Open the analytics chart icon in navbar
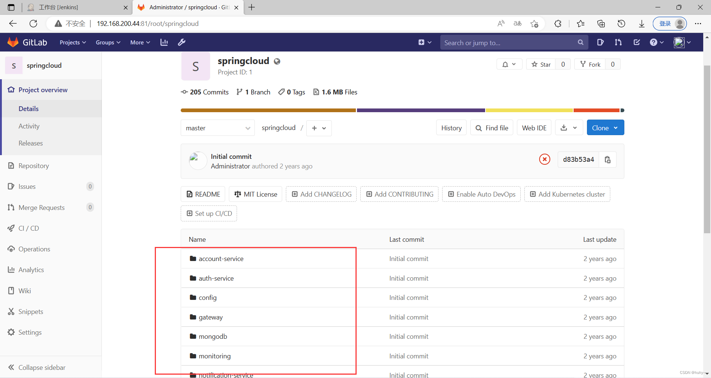This screenshot has height=378, width=711. (164, 42)
